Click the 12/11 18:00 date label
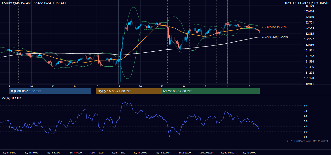331x155 pixels. click(x=119, y=152)
